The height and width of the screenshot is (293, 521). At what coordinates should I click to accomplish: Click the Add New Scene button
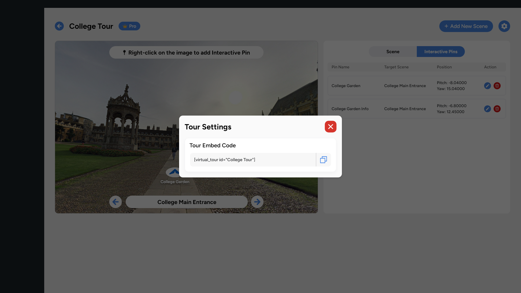tap(466, 26)
